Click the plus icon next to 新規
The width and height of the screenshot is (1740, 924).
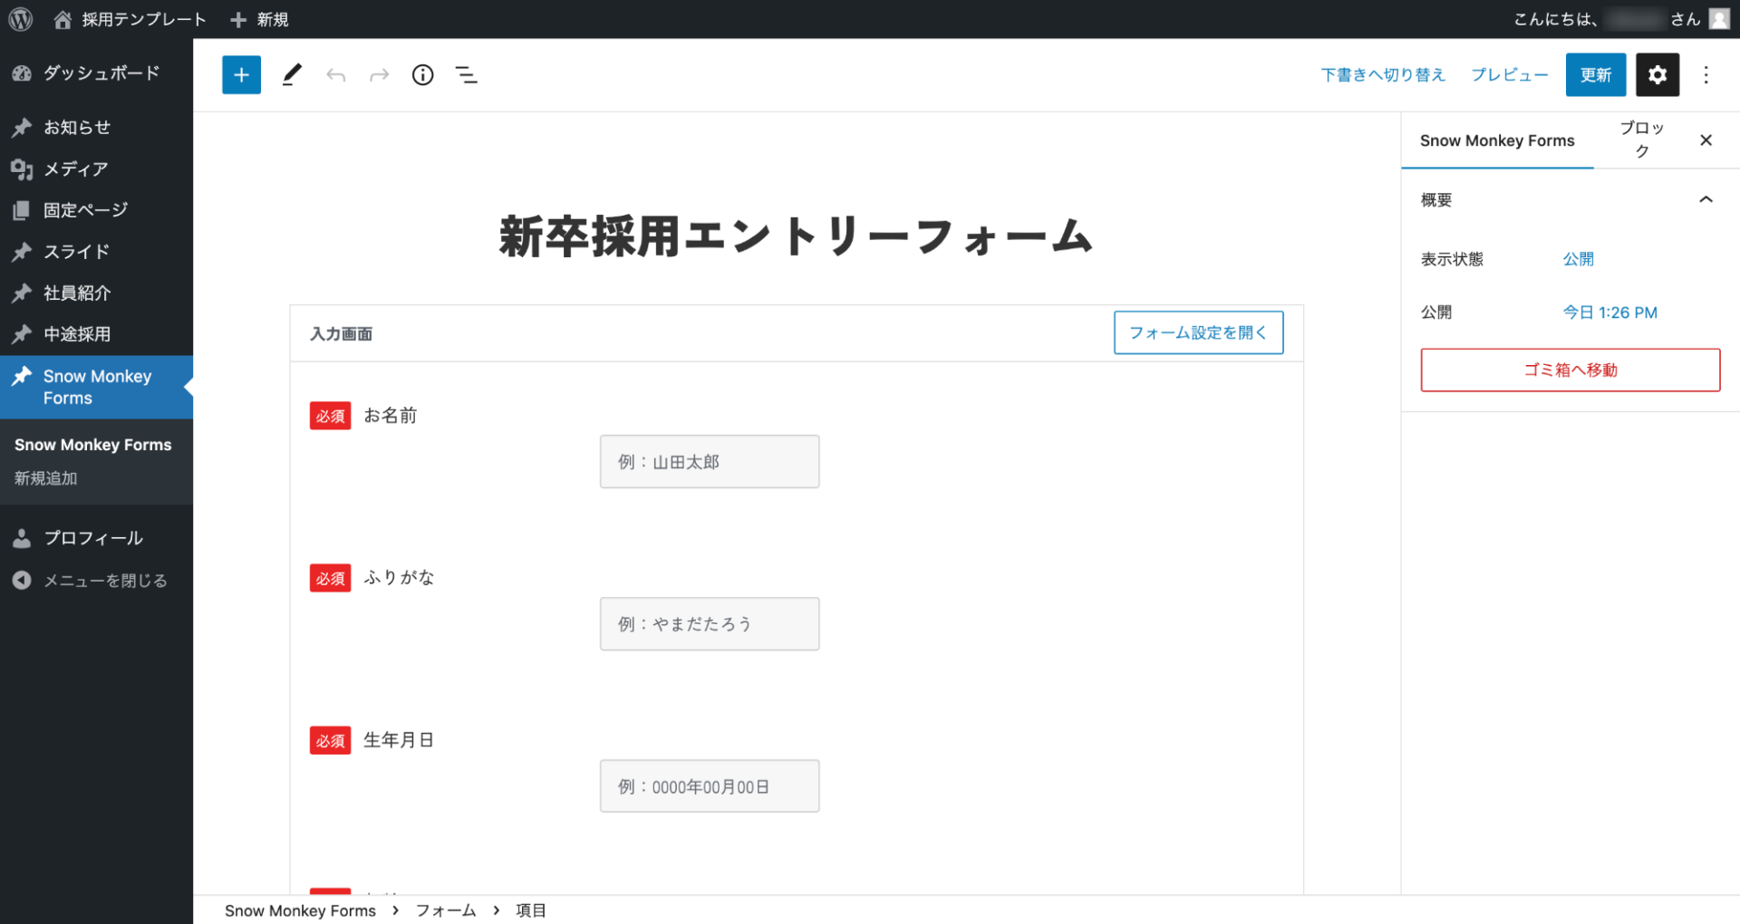coord(238,20)
